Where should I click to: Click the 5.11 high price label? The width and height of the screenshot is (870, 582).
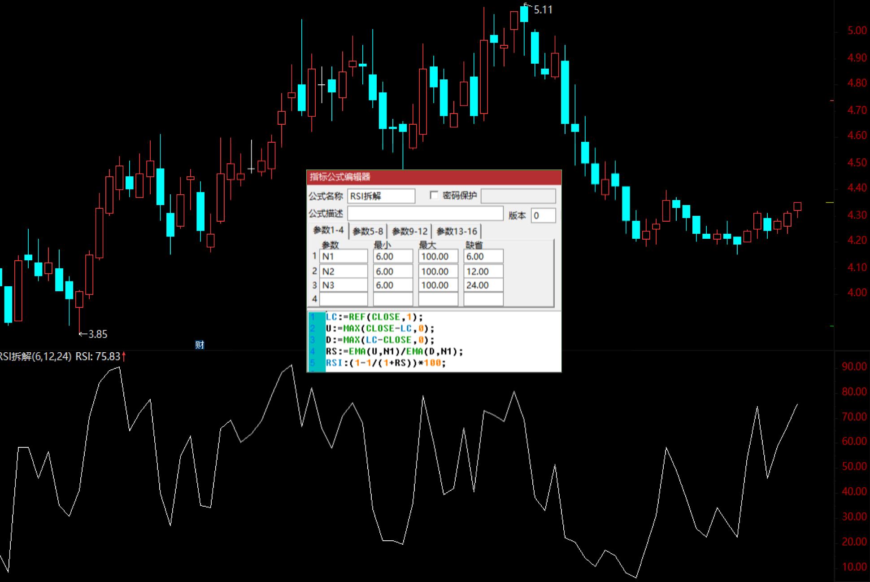coord(543,10)
